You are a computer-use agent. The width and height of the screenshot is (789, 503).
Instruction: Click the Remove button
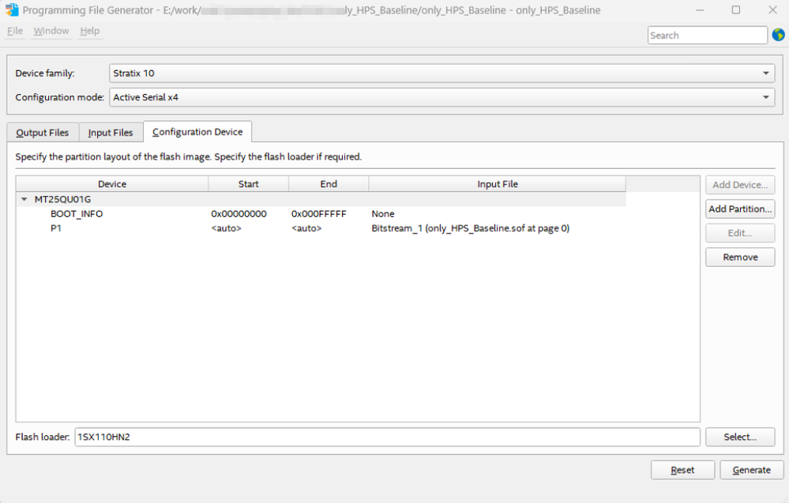740,257
